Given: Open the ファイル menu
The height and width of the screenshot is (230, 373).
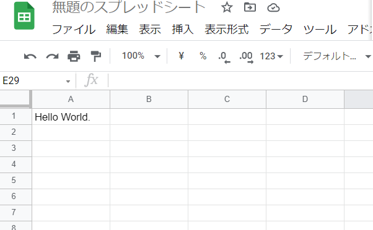Looking at the screenshot, I should pyautogui.click(x=74, y=30).
